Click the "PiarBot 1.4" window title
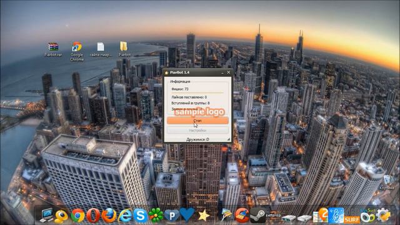Screen dimensions: 400x225 click(179, 72)
